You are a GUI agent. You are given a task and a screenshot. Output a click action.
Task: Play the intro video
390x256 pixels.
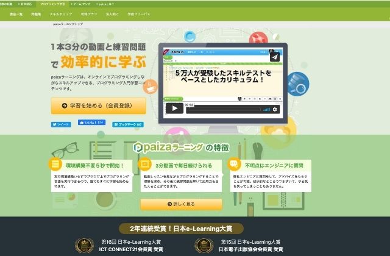pos(174,108)
